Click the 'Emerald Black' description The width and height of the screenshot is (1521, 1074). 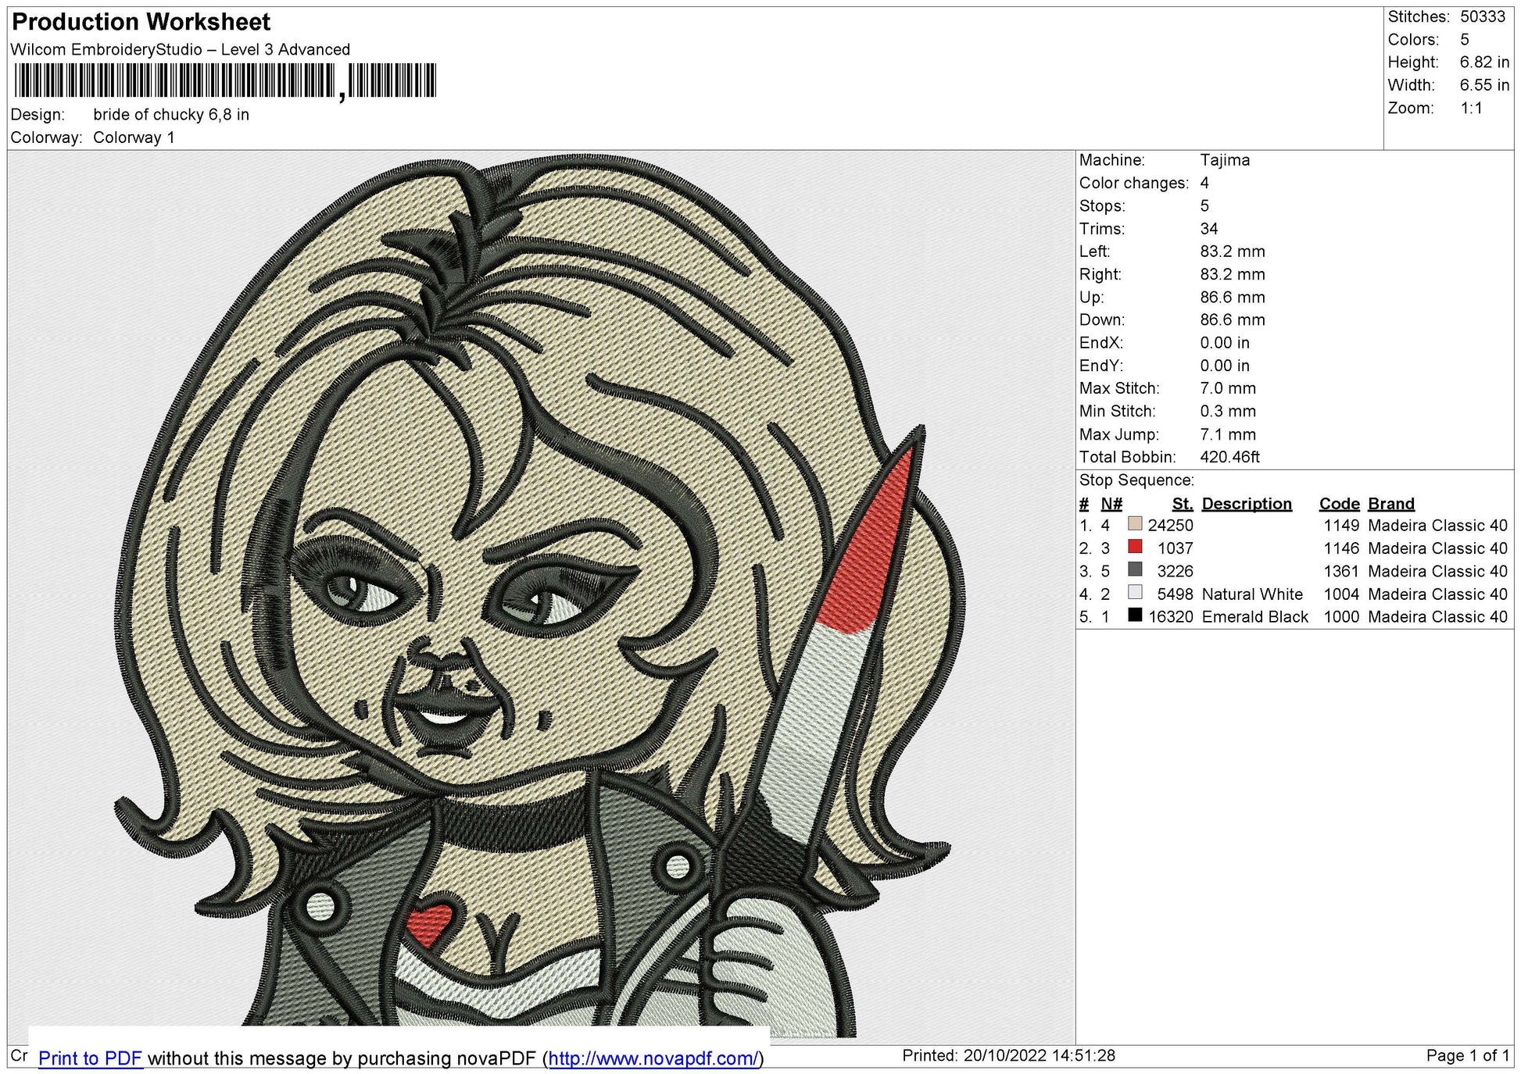pos(1254,617)
